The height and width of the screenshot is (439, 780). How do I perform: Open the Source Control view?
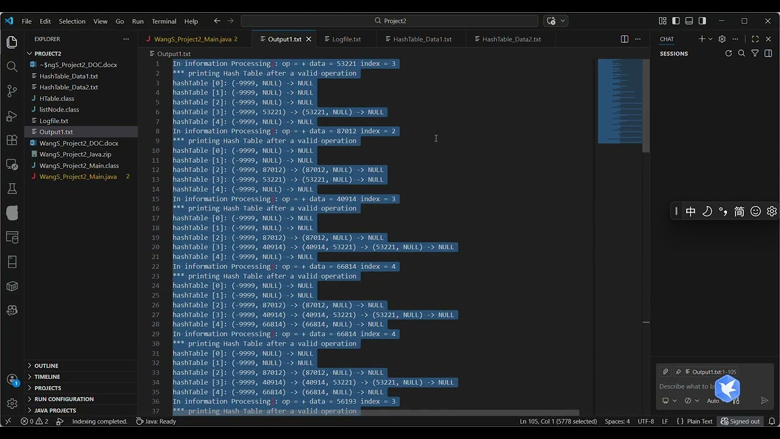[x=12, y=91]
